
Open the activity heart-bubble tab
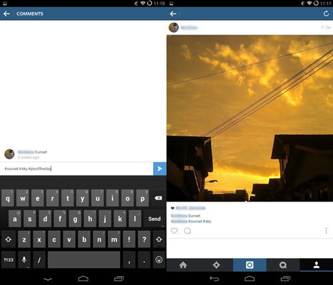pos(283,265)
